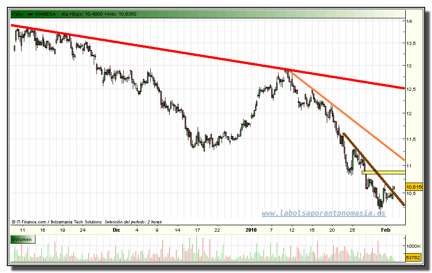Click the 2010 year label on axis
This screenshot has height=273, width=432.
point(251,229)
